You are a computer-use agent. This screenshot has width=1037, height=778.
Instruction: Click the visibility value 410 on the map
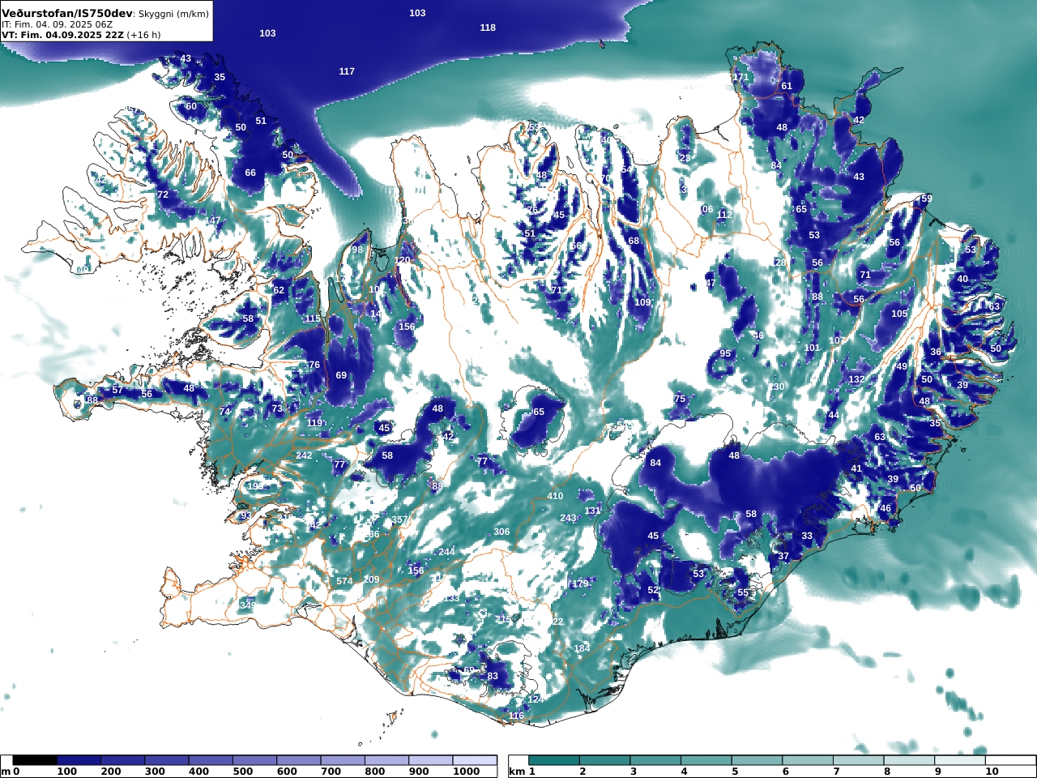click(x=555, y=496)
